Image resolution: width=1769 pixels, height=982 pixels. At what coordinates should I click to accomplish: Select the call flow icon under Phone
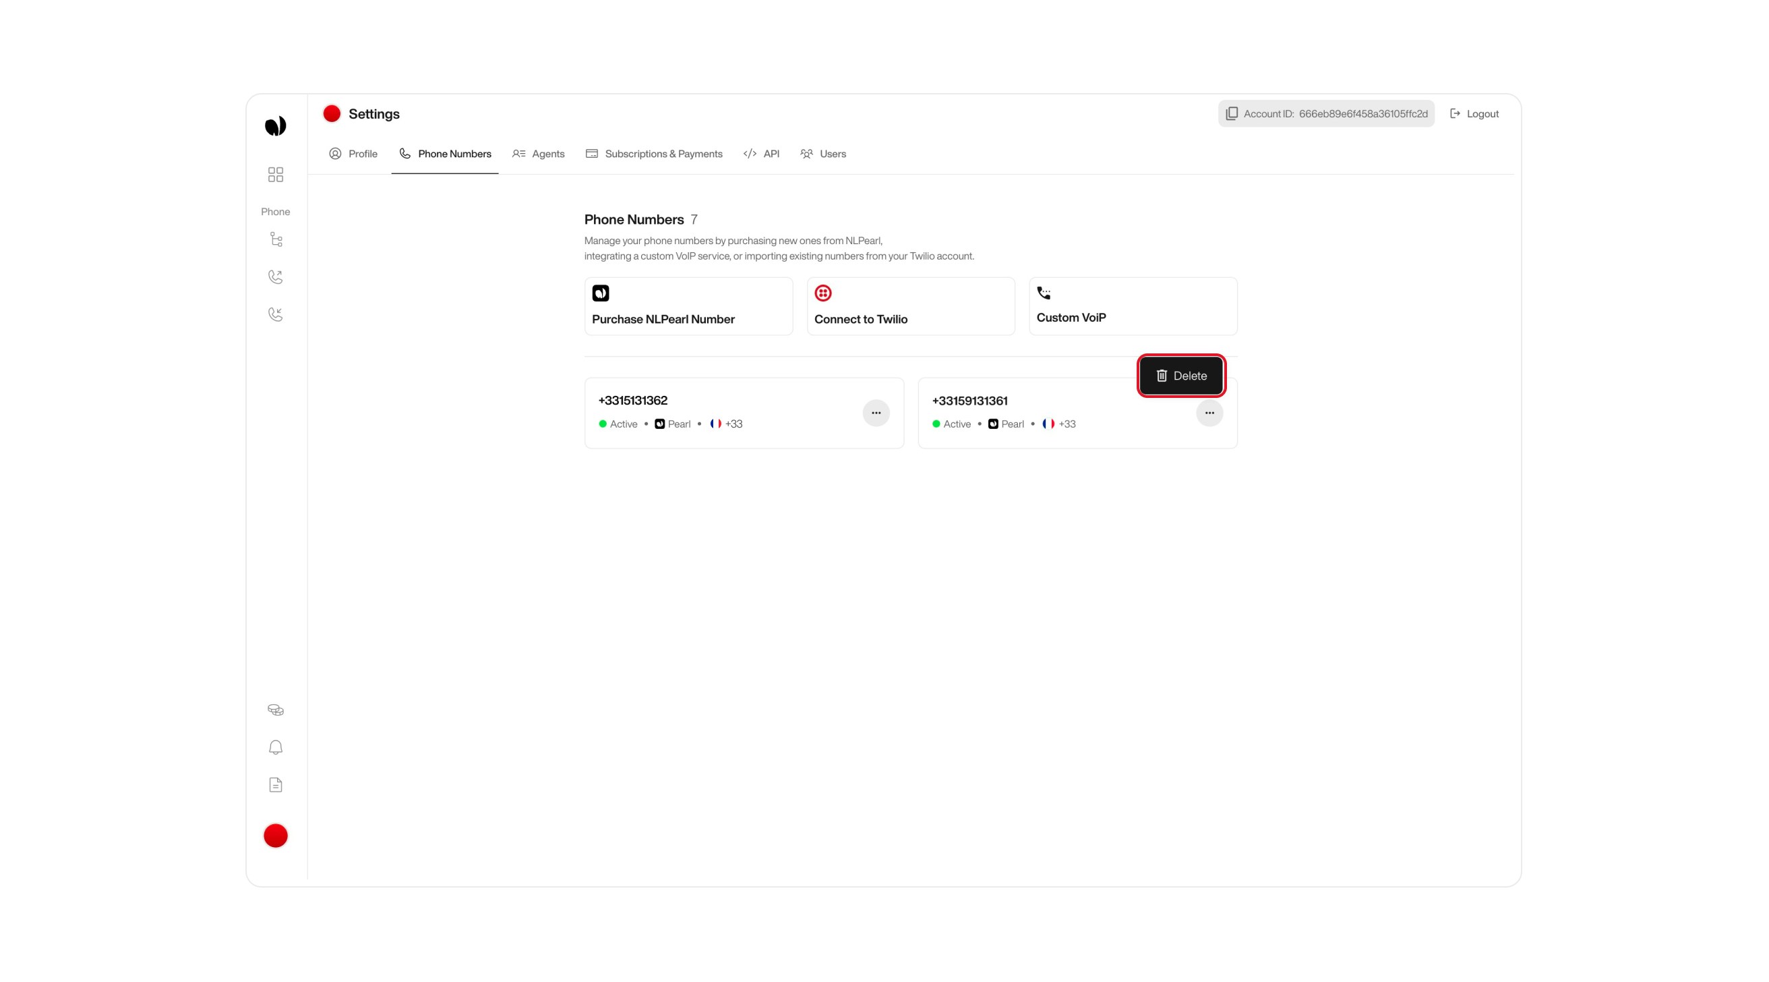click(x=275, y=239)
